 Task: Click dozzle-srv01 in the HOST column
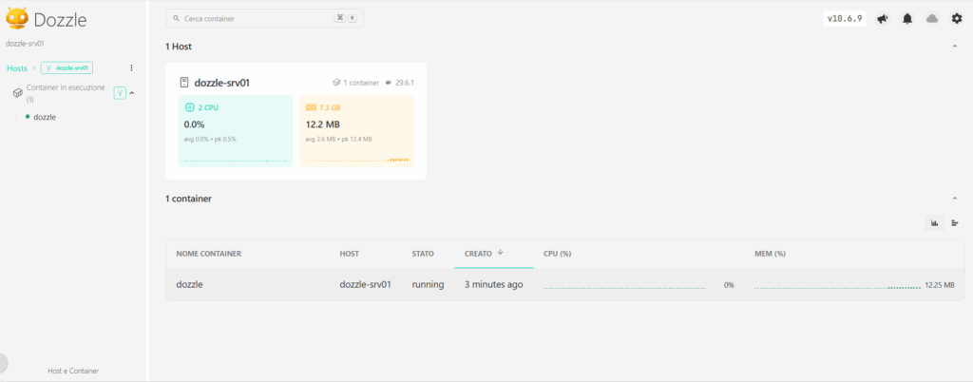pyautogui.click(x=366, y=285)
